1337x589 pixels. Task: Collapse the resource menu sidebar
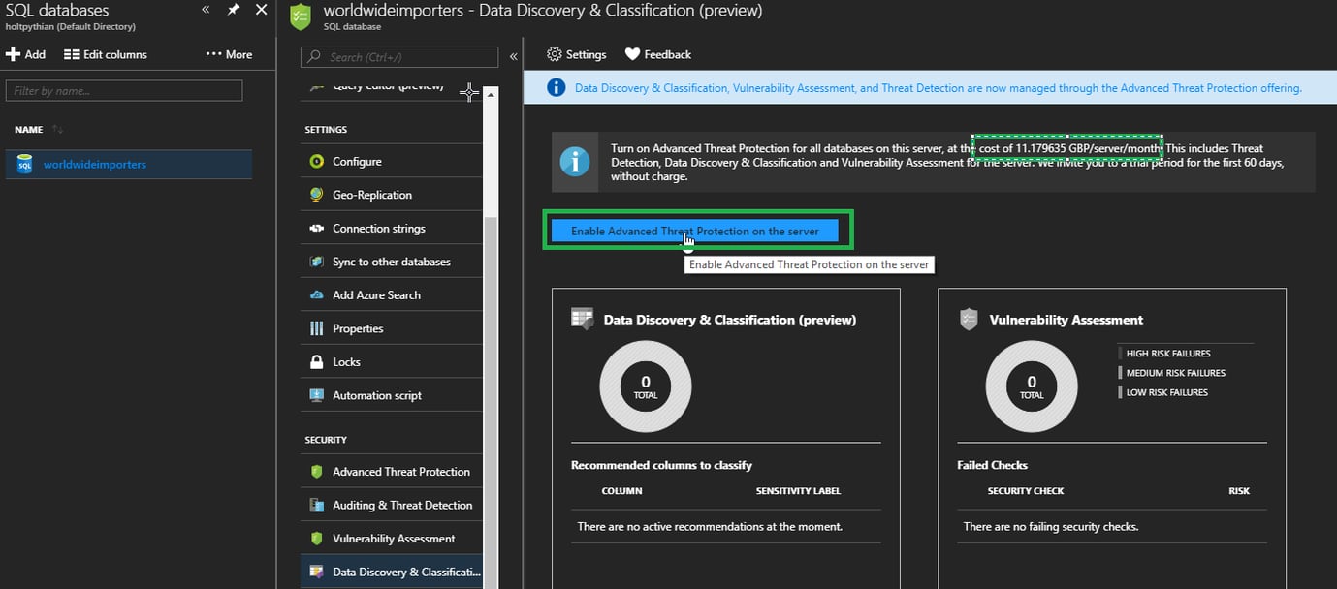(x=513, y=57)
